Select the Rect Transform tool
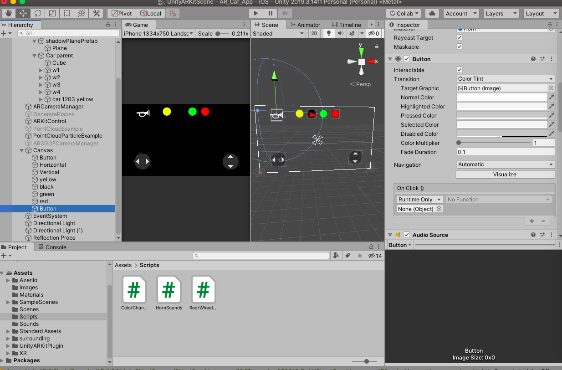Screen dimensions: 562x370 click(67, 13)
